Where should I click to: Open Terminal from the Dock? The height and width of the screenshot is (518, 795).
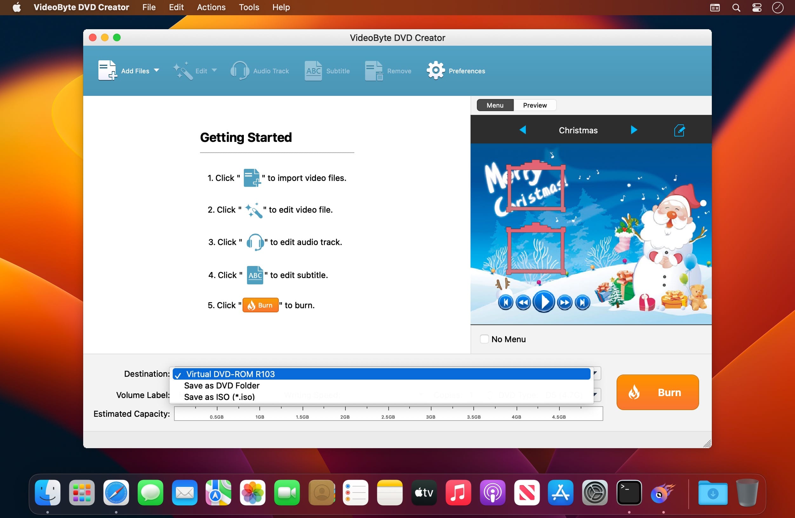(x=629, y=492)
